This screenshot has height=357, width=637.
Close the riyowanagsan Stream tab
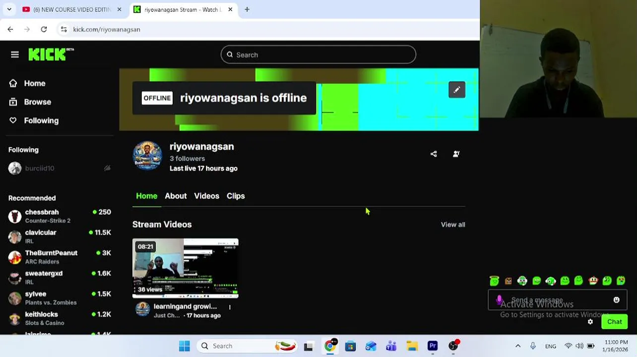[230, 9]
